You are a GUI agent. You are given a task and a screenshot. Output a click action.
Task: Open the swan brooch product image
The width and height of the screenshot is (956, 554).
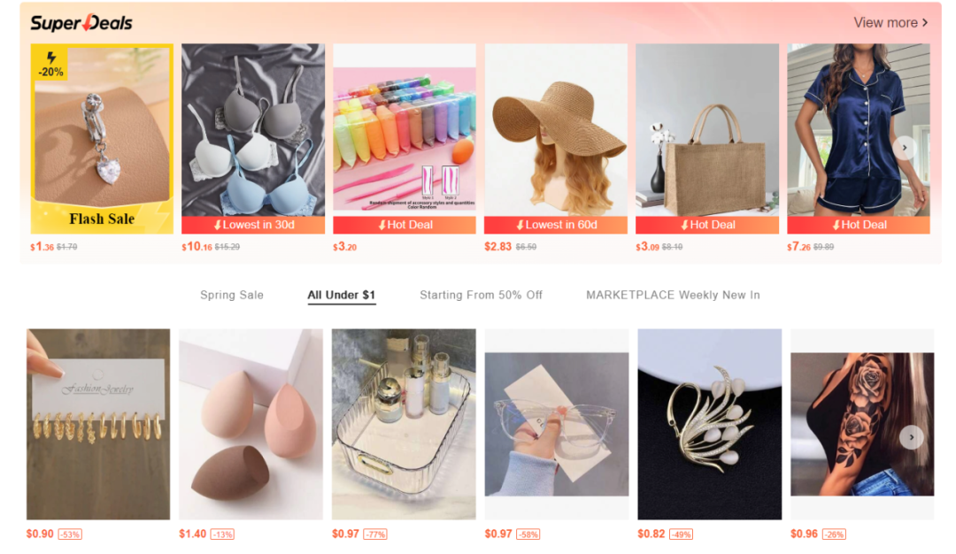[709, 424]
